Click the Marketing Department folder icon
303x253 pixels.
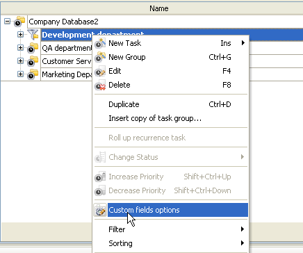[x=33, y=74]
